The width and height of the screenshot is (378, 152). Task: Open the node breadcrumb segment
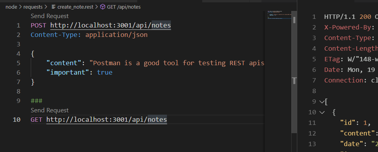pos(11,7)
